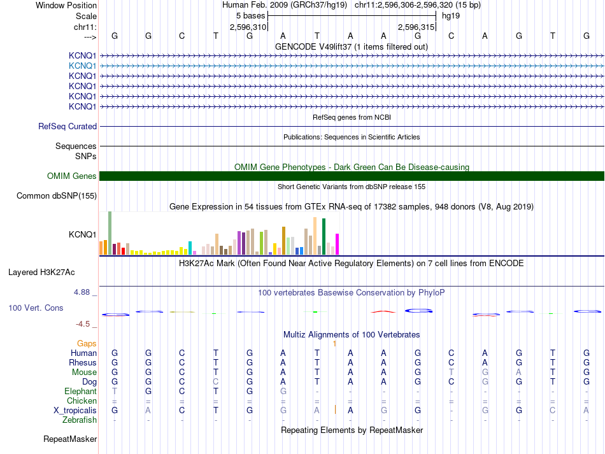Click the tallest light green GTEx bar

coord(110,232)
